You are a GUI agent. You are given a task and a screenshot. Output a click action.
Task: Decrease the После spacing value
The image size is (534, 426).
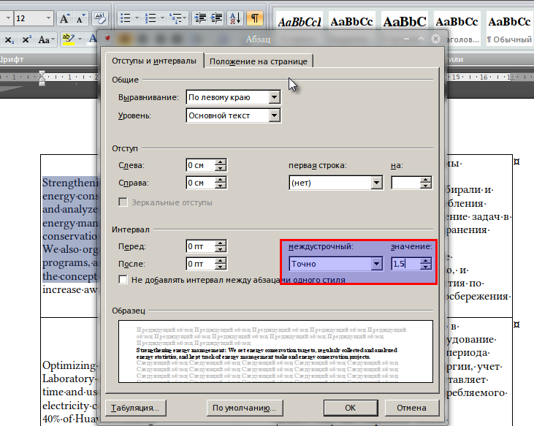pos(221,267)
